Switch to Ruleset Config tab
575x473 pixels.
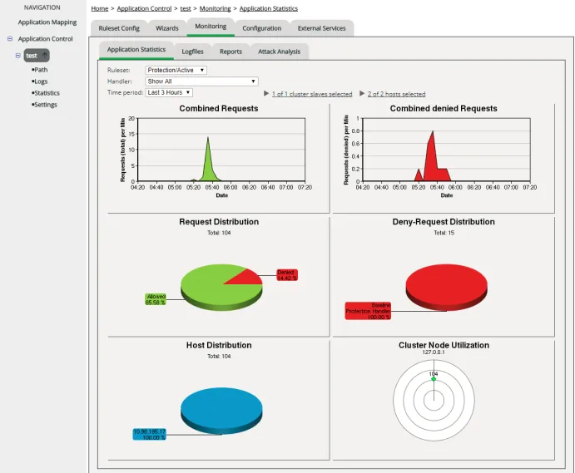point(119,28)
